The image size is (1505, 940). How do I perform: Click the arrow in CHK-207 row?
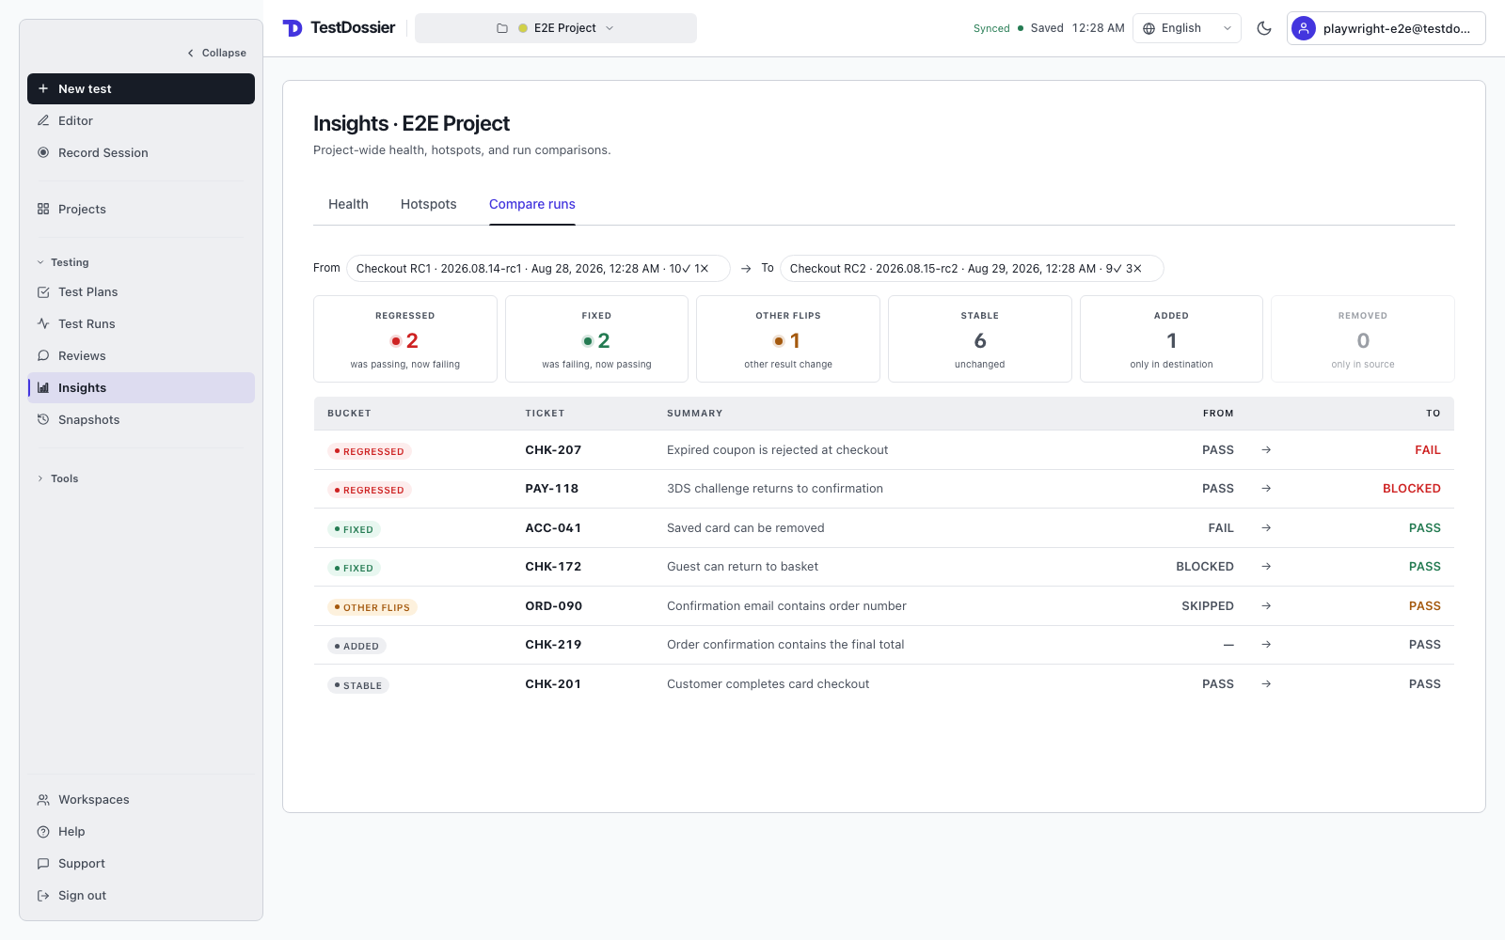(x=1266, y=449)
